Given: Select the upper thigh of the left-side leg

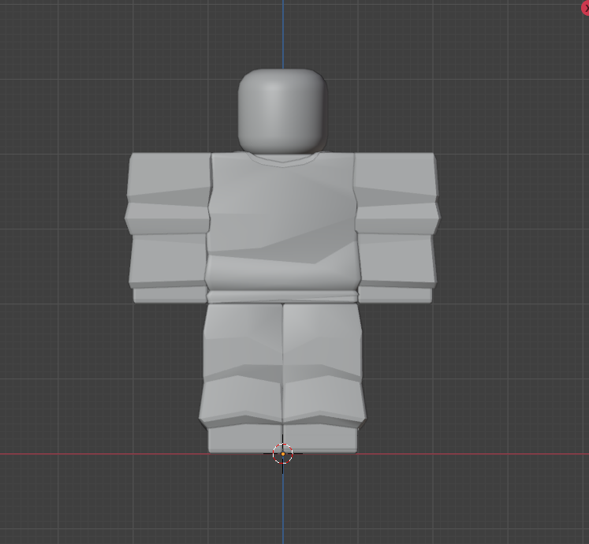Looking at the screenshot, I should click(242, 335).
